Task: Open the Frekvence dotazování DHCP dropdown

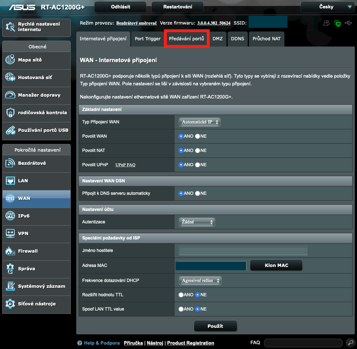Action: 200,280
